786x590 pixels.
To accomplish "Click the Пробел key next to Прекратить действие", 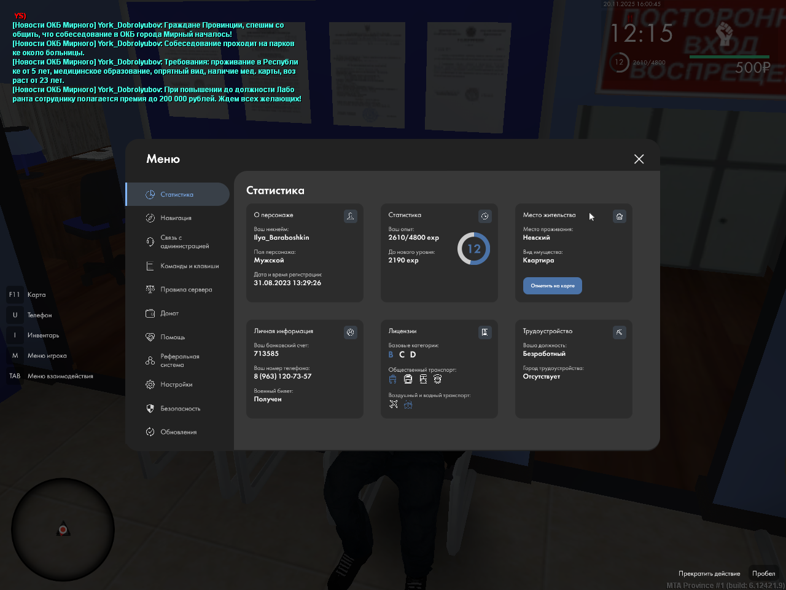I will pos(763,573).
